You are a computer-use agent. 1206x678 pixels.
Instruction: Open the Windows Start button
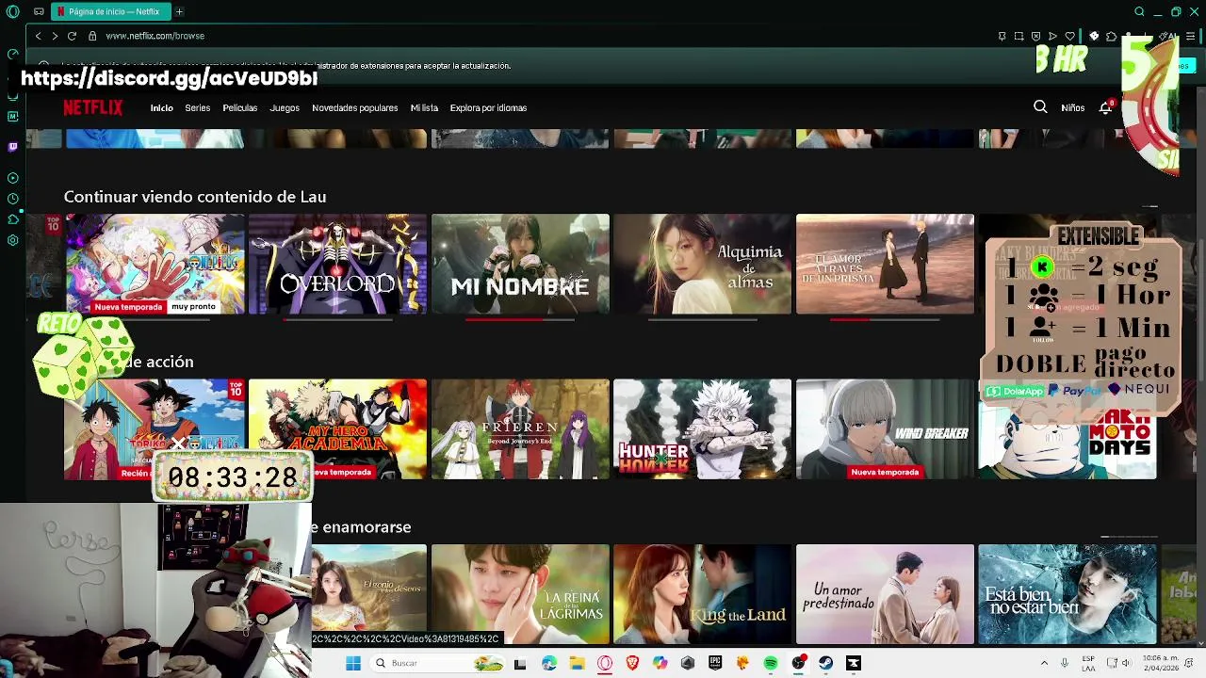(x=353, y=663)
